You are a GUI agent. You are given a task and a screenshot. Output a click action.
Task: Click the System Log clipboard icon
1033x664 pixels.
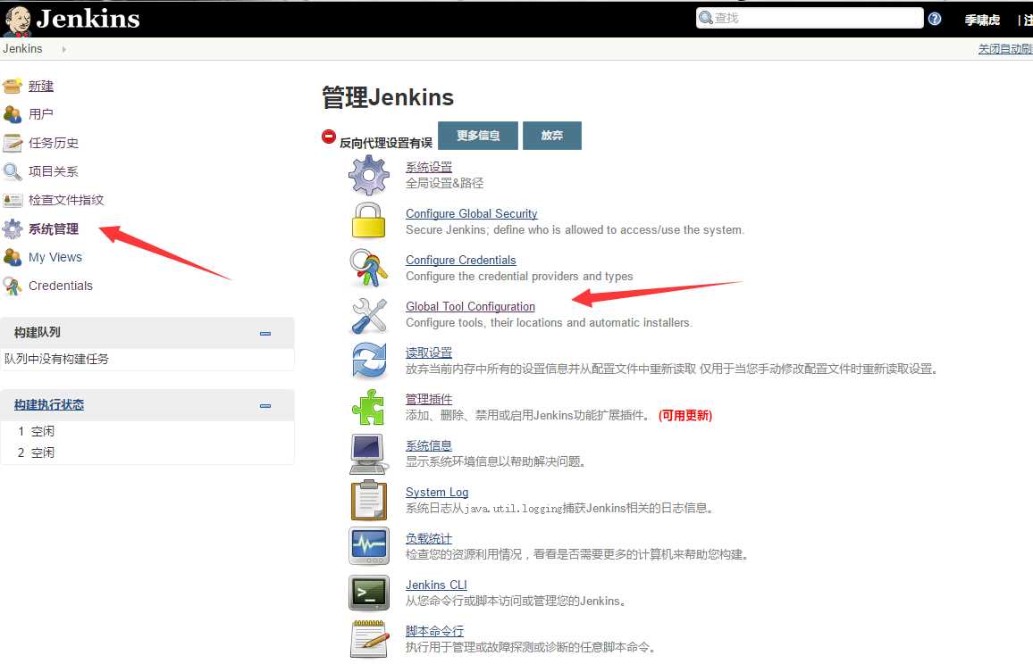point(369,500)
